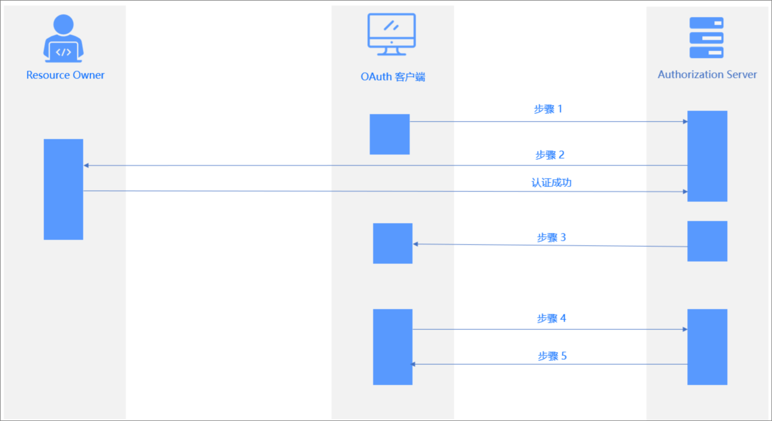This screenshot has height=421, width=772.
Task: Click the 步骤 2 arrow label
Action: pos(550,155)
